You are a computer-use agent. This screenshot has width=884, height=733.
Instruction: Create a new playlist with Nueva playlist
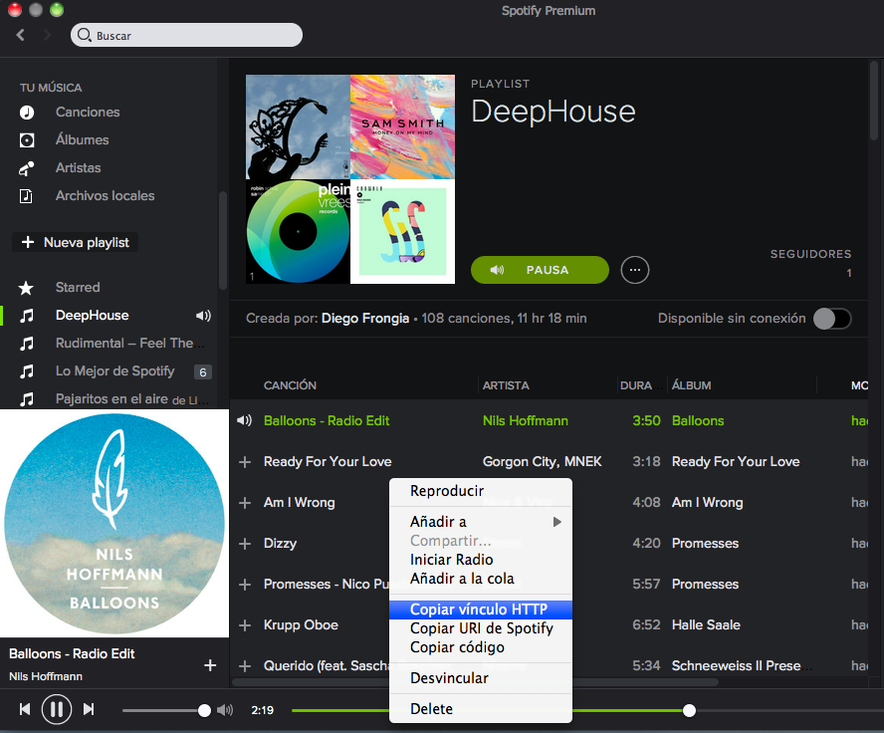tap(76, 242)
